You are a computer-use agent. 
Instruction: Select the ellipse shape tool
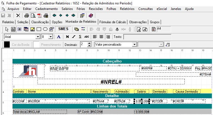coord(45,29)
